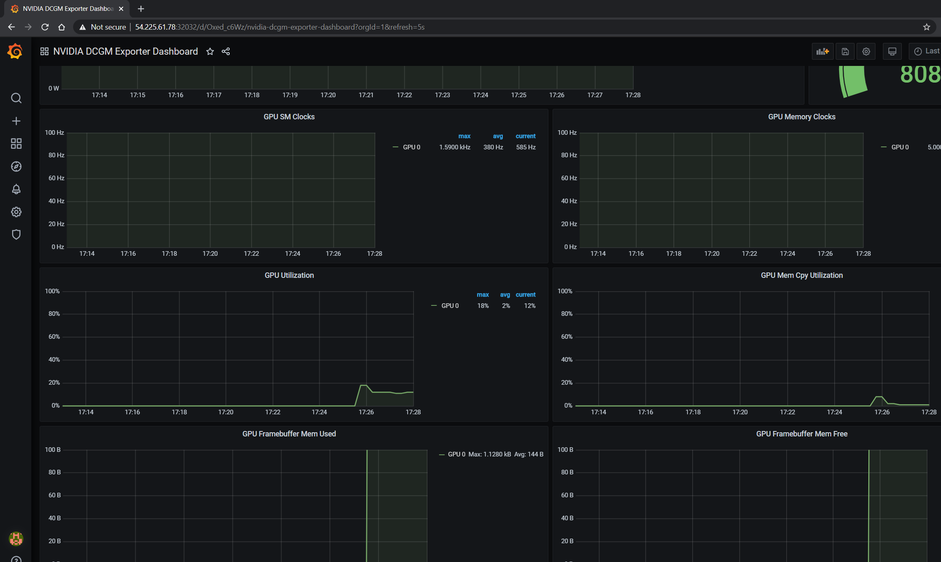Open the Alerting bell icon
Image resolution: width=941 pixels, height=562 pixels.
coord(16,189)
